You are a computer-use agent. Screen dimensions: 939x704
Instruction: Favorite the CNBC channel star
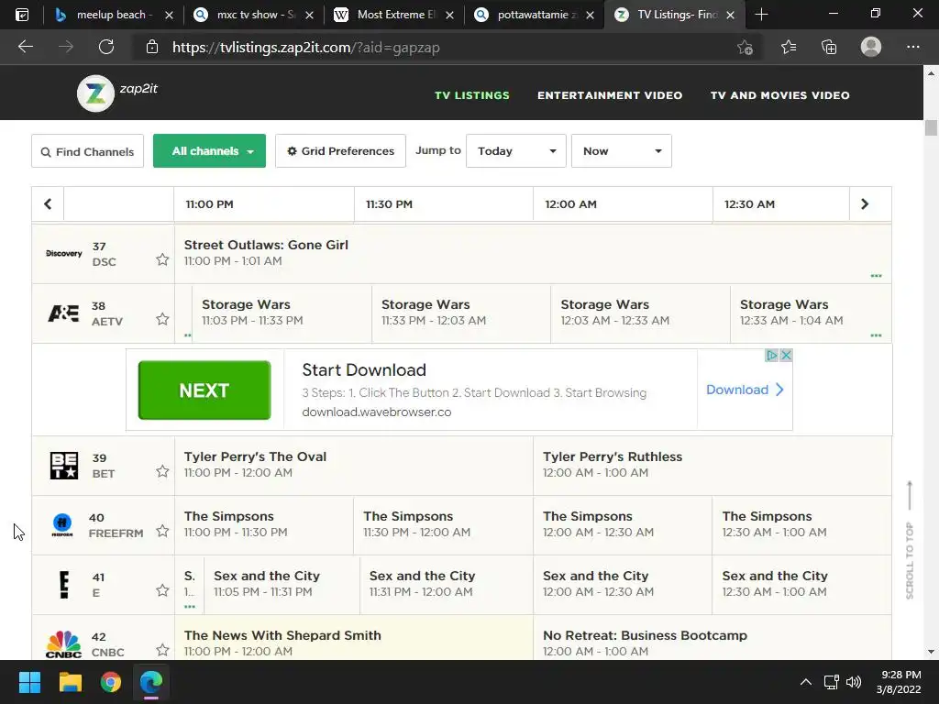[x=162, y=650]
